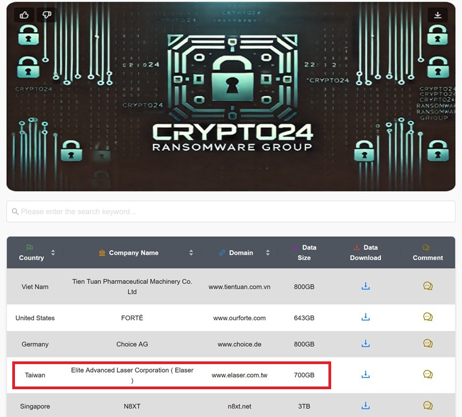The width and height of the screenshot is (462, 417).
Task: Download data for Elite Advanced Laser row
Action: [x=365, y=374]
